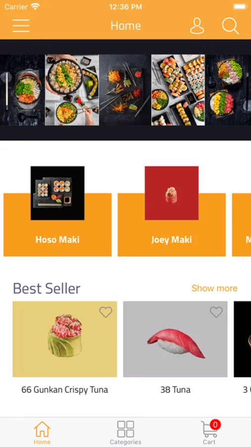Click the 38 Tuna product name

pyautogui.click(x=175, y=390)
